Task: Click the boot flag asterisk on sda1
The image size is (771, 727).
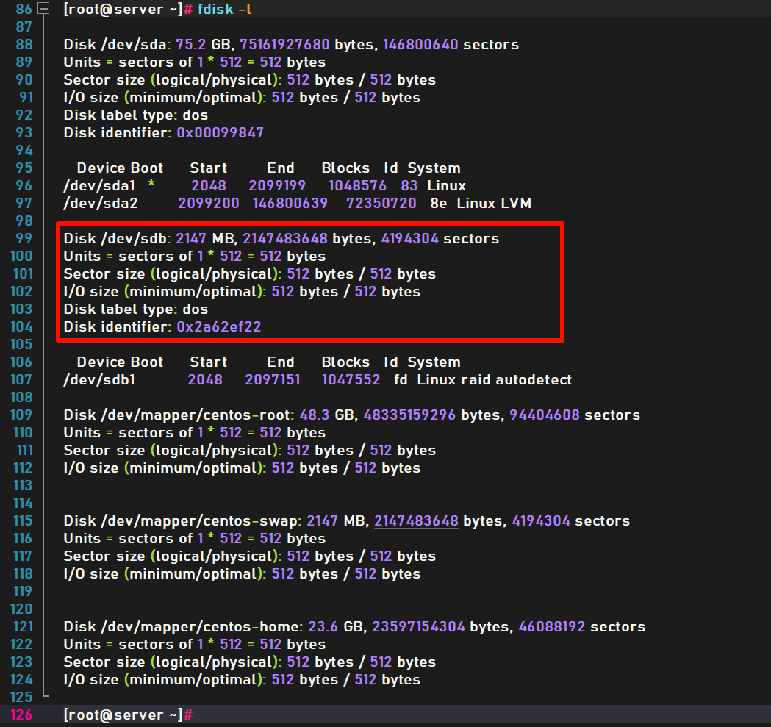Action: pyautogui.click(x=151, y=184)
